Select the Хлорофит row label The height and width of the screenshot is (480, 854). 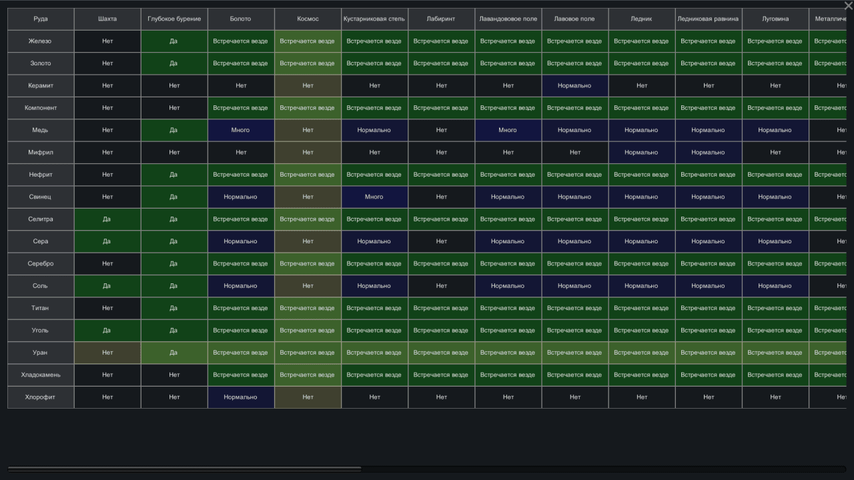(x=41, y=397)
